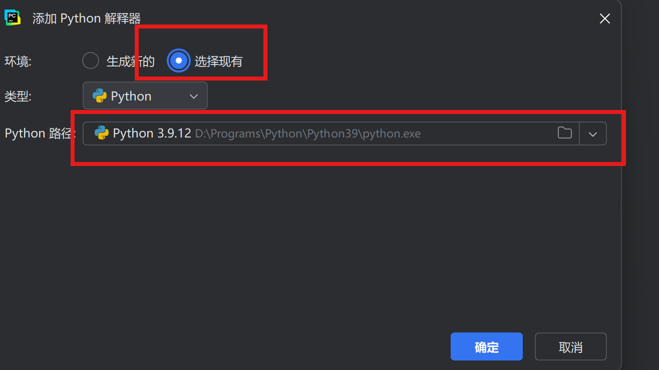This screenshot has width=659, height=370.
Task: Click the 选择现有 option label text
Action: point(219,61)
